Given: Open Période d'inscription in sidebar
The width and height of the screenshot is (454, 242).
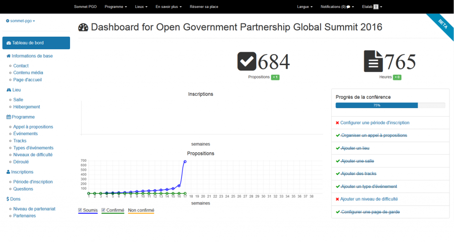Looking at the screenshot, I should click(33, 182).
